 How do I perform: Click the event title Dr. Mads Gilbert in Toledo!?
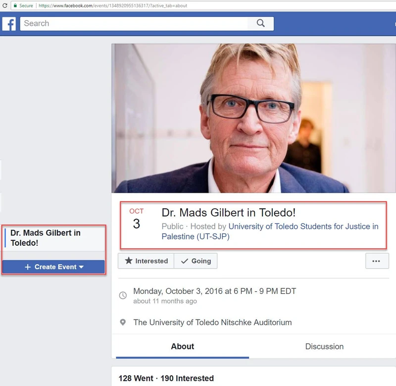[229, 213]
